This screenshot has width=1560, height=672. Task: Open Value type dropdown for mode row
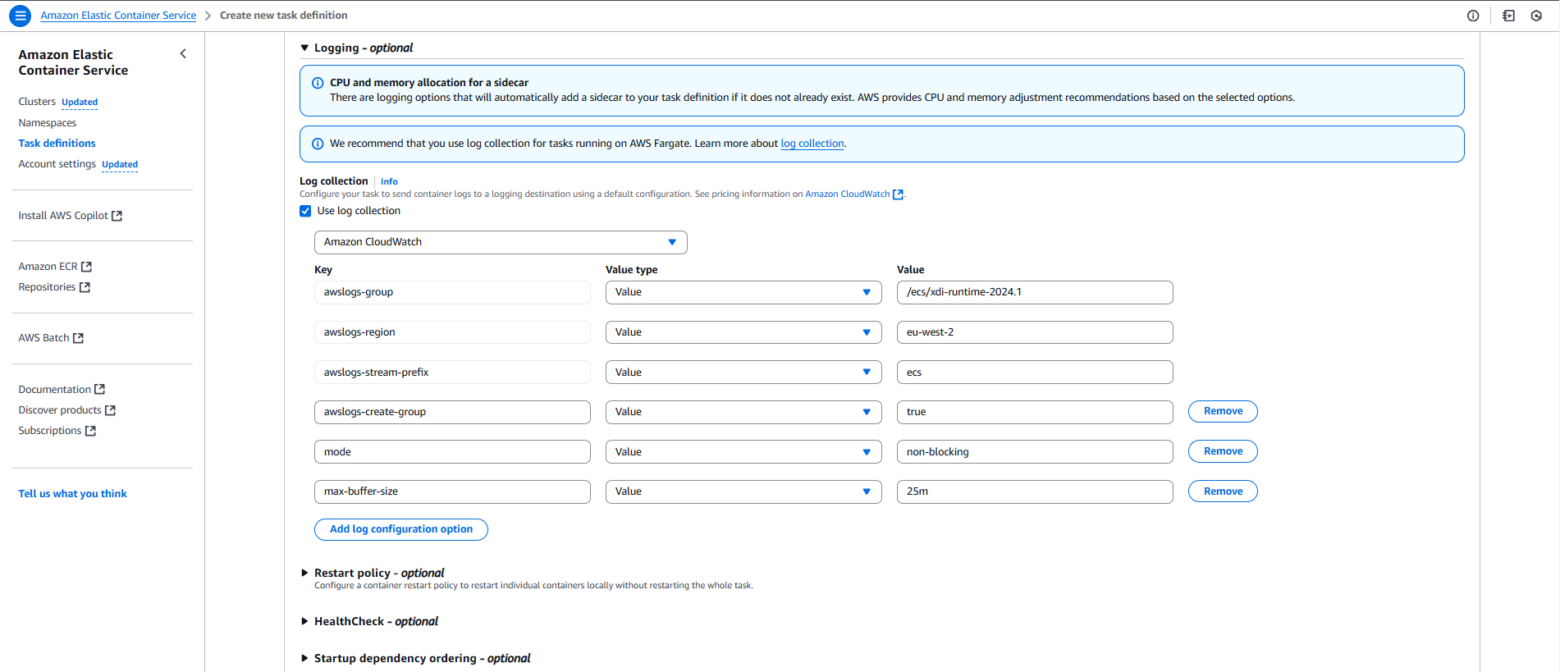point(743,452)
